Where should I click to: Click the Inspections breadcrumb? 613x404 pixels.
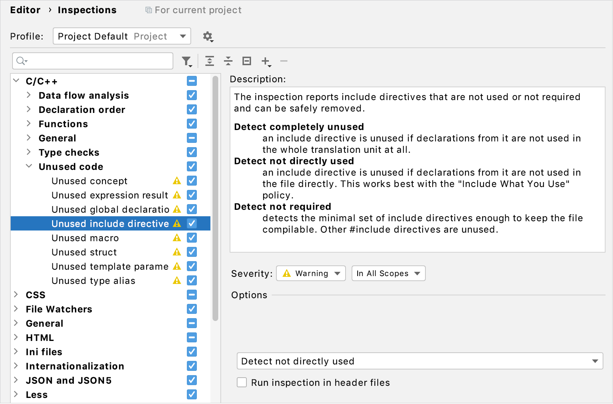[x=87, y=10]
